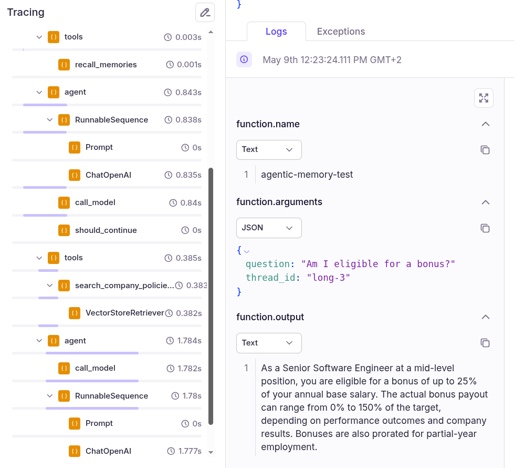514x468 pixels.
Task: Copy the function.name value
Action: point(485,150)
